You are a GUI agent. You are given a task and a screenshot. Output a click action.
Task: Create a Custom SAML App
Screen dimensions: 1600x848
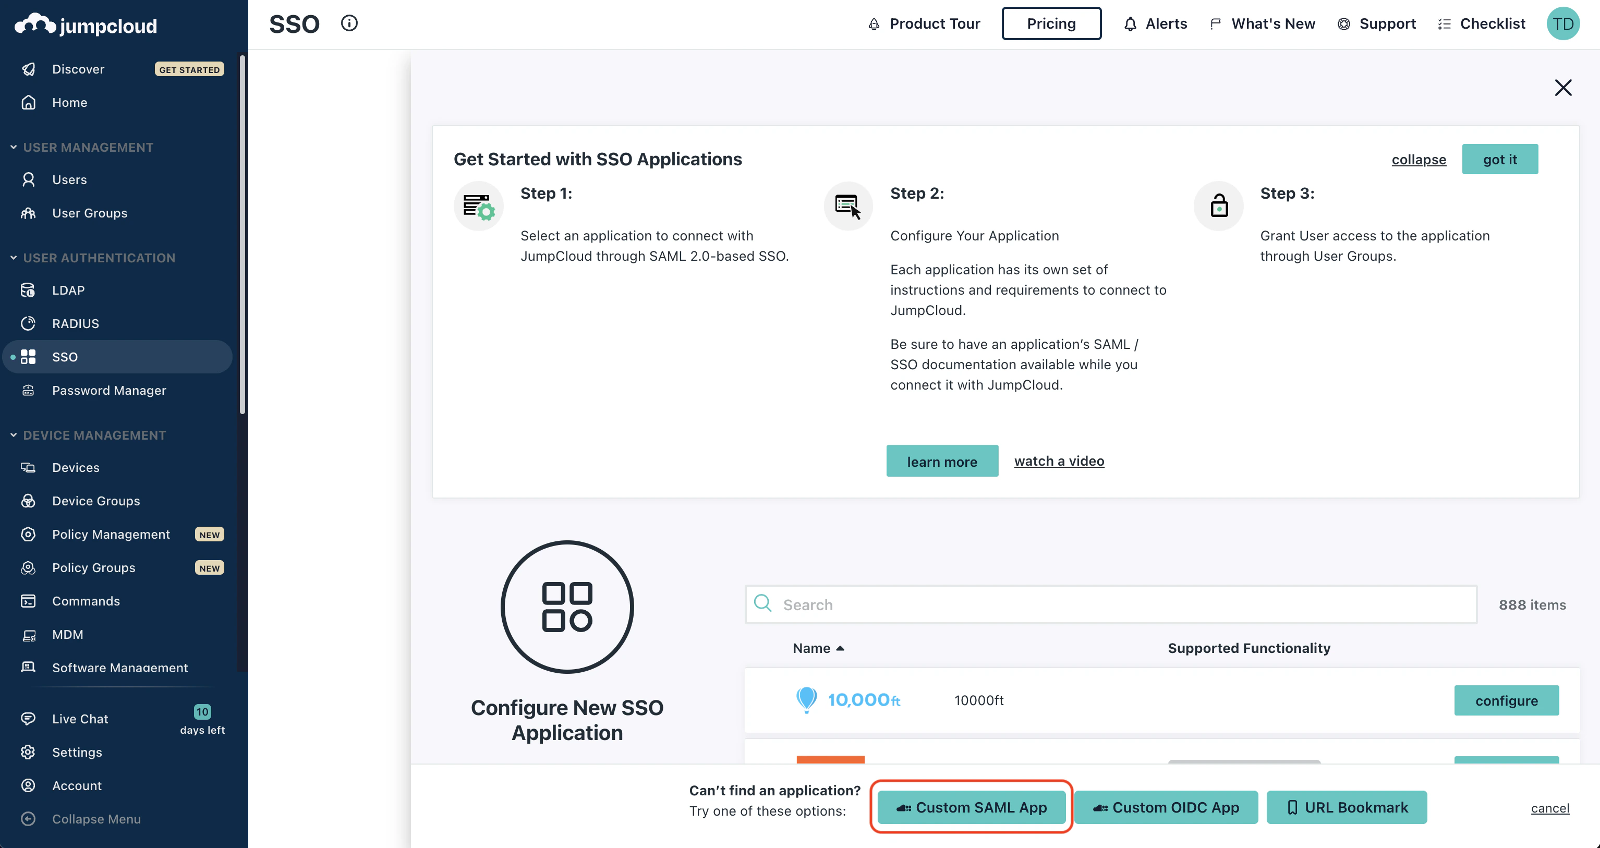(972, 807)
